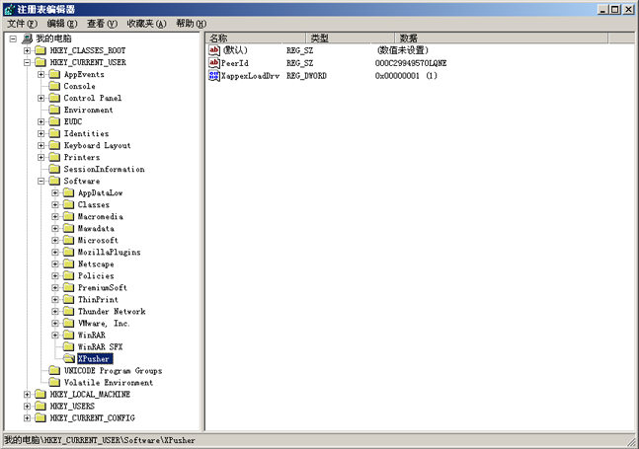Image resolution: width=639 pixels, height=449 pixels.
Task: Click data value 0x00000001 (1)
Action: pos(406,76)
